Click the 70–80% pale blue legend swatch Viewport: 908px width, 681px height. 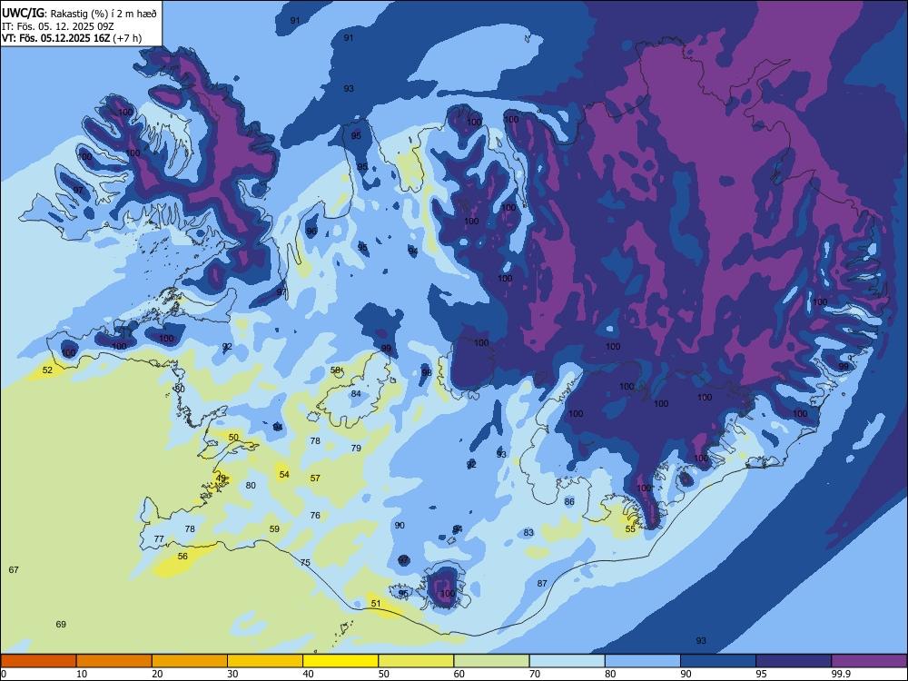coord(567,661)
